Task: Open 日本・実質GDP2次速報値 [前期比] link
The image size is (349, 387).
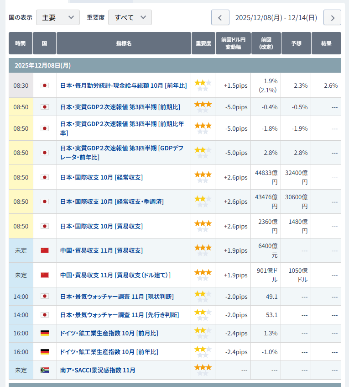Action: click(x=120, y=107)
